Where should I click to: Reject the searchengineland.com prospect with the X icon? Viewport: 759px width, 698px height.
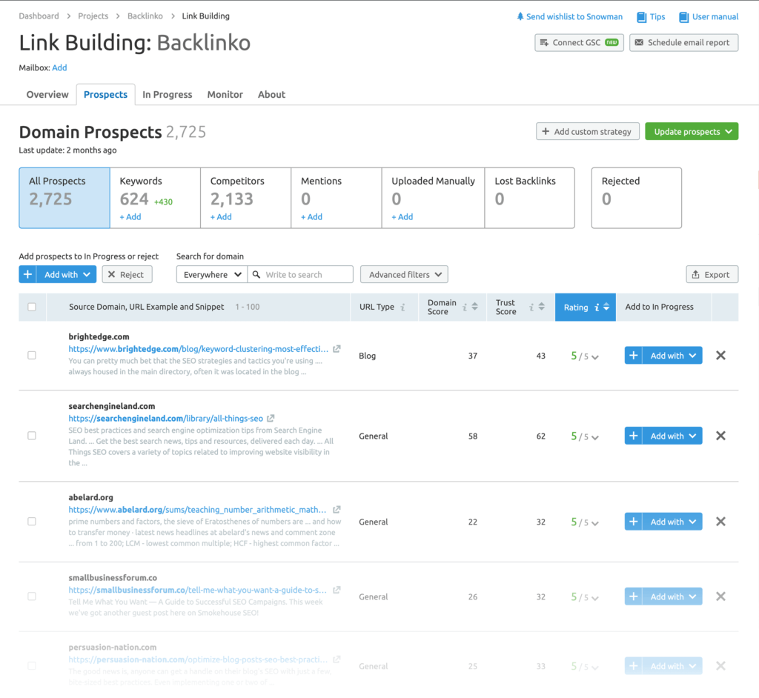(720, 436)
